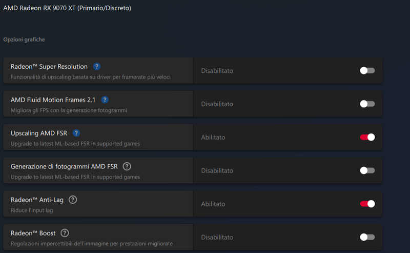Screen dimensions: 410x253
Task: Enable the Radeon Super Resolution toggle
Action: click(367, 71)
